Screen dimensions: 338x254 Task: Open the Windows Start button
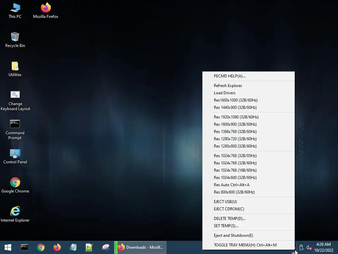pos(8,247)
